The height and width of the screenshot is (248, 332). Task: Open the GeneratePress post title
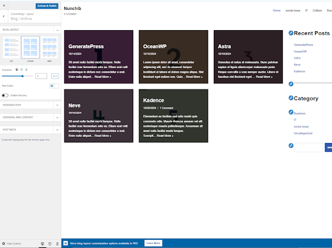tap(86, 46)
